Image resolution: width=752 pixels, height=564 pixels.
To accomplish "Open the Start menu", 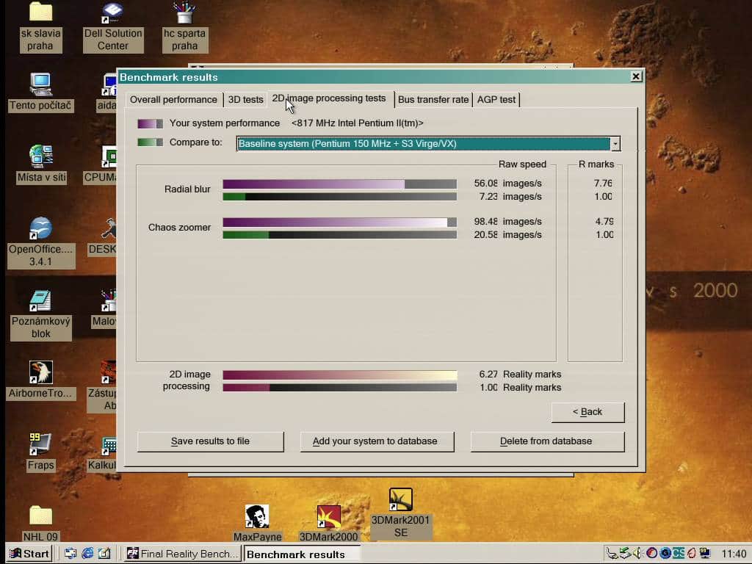I will 29,554.
